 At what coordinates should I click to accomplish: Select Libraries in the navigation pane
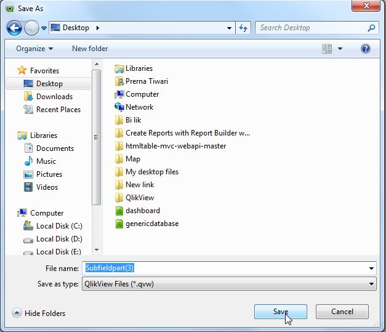pos(38,136)
